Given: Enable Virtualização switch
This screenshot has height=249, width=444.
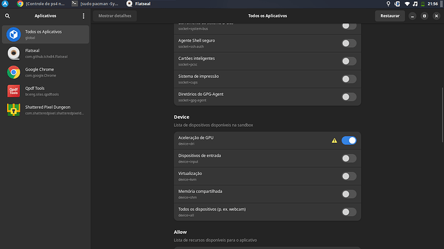Looking at the screenshot, I should (349, 176).
